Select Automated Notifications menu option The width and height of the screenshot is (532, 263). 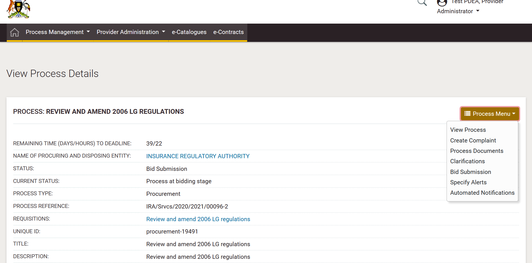[482, 193]
